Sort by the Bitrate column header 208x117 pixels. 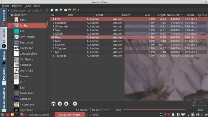tap(190, 15)
